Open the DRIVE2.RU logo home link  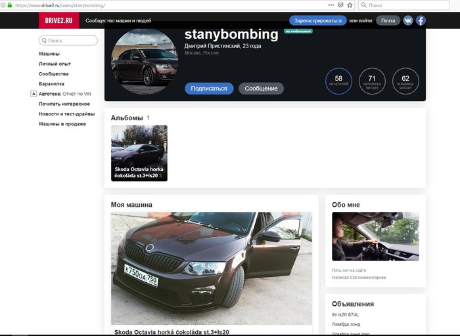pyautogui.click(x=58, y=20)
